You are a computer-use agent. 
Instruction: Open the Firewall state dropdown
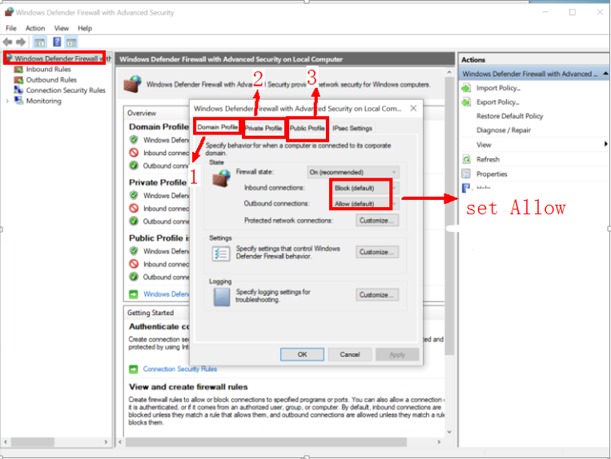point(352,172)
